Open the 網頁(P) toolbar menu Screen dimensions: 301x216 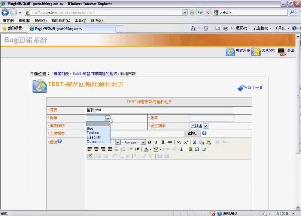pyautogui.click(x=243, y=28)
